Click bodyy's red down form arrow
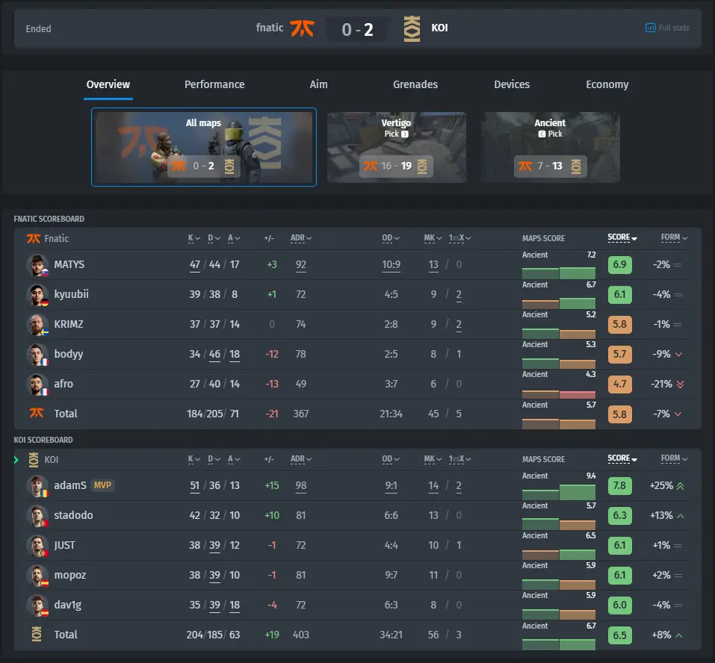Screen dimensions: 715x663 tap(678, 354)
